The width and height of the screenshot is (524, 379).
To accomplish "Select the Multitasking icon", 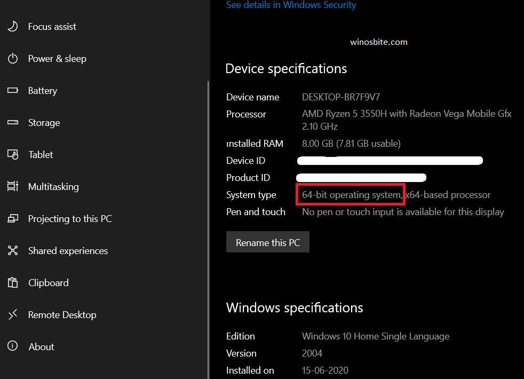I will click(x=13, y=187).
